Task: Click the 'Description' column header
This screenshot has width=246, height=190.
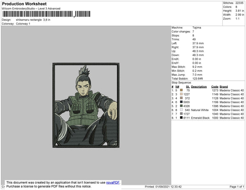Action: pos(199,87)
